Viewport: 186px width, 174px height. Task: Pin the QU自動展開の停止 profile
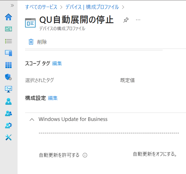click(x=126, y=20)
